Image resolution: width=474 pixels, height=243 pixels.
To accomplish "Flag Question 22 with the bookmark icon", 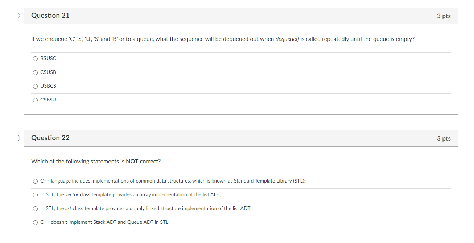I will pos(16,138).
